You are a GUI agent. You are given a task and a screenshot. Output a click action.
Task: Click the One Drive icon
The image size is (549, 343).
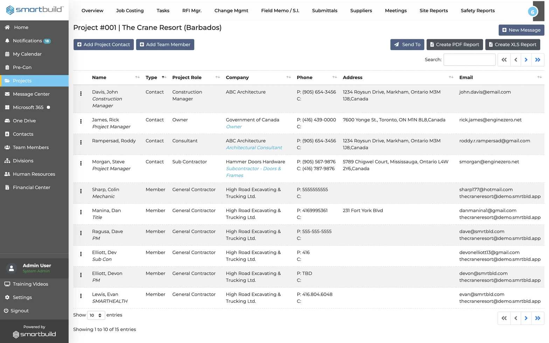(7, 121)
